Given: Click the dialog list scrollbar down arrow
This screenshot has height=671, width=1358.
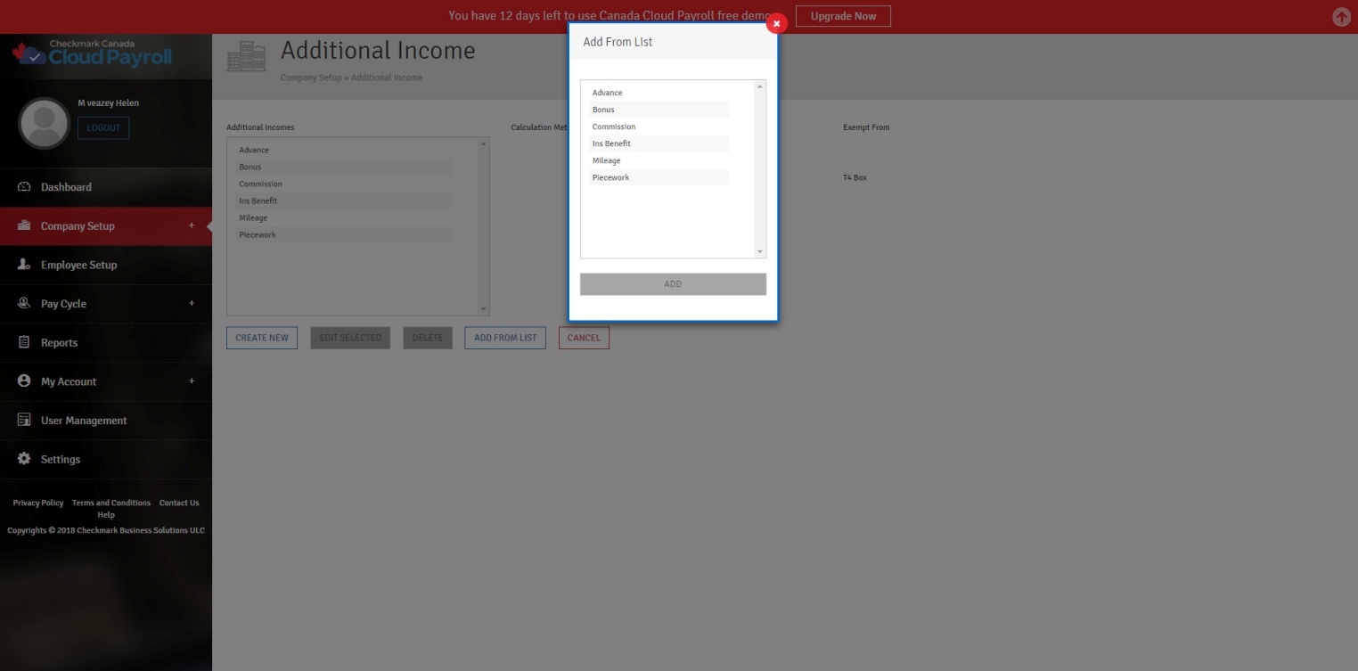Looking at the screenshot, I should [x=760, y=252].
